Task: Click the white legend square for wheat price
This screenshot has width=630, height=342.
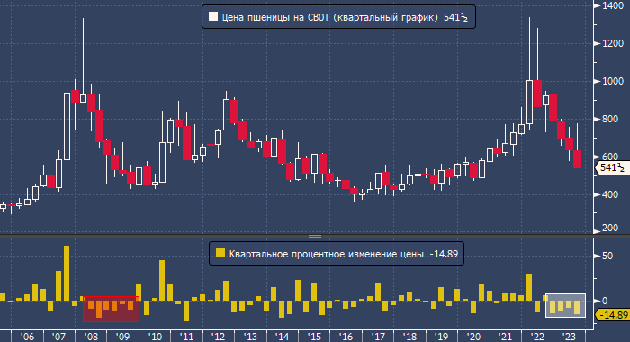Action: coord(213,16)
